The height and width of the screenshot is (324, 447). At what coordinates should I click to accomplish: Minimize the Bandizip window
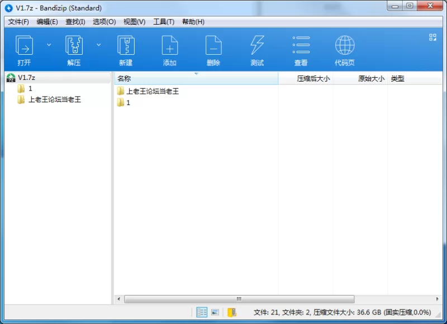click(x=395, y=6)
